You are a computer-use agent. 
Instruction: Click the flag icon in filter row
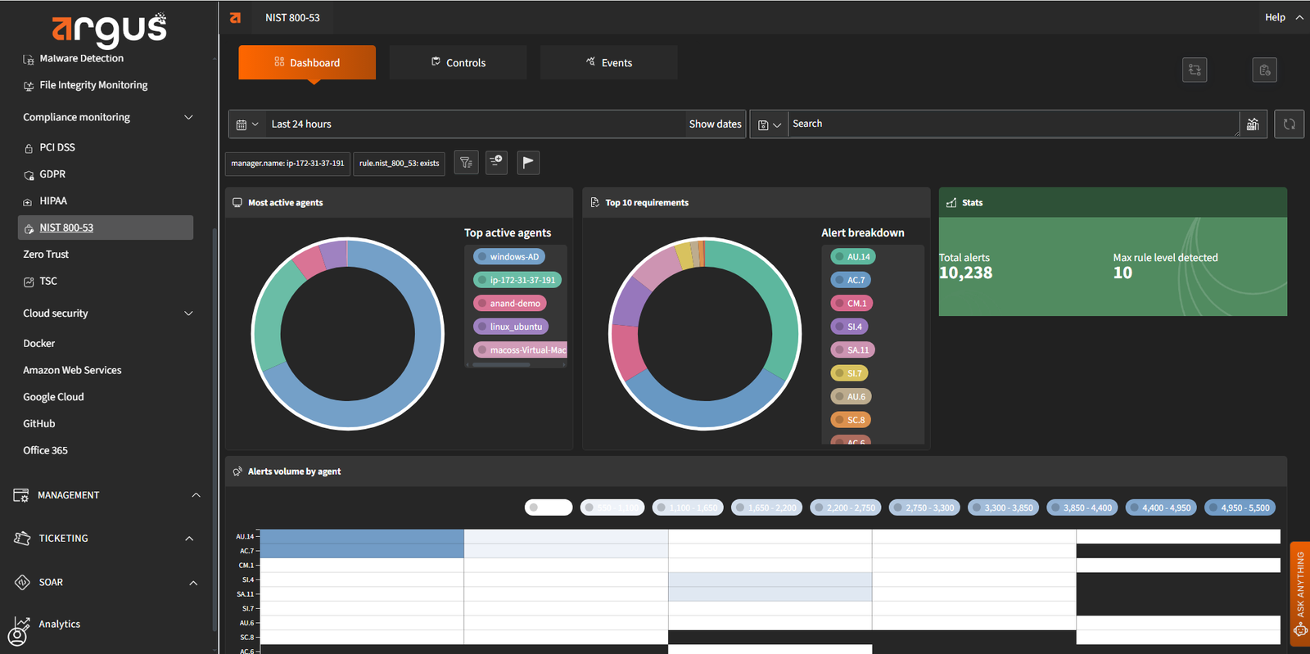tap(528, 163)
